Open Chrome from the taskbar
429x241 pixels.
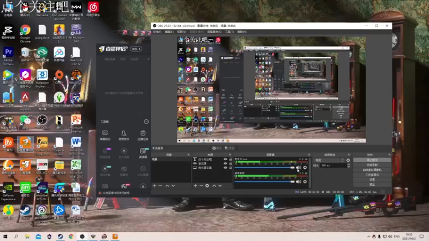pos(71,237)
